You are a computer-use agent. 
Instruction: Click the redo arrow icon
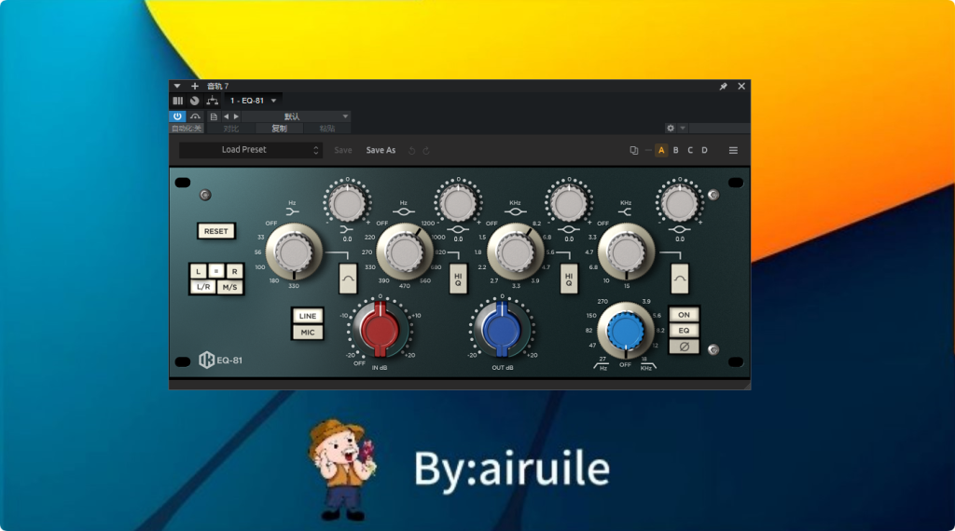pos(426,151)
